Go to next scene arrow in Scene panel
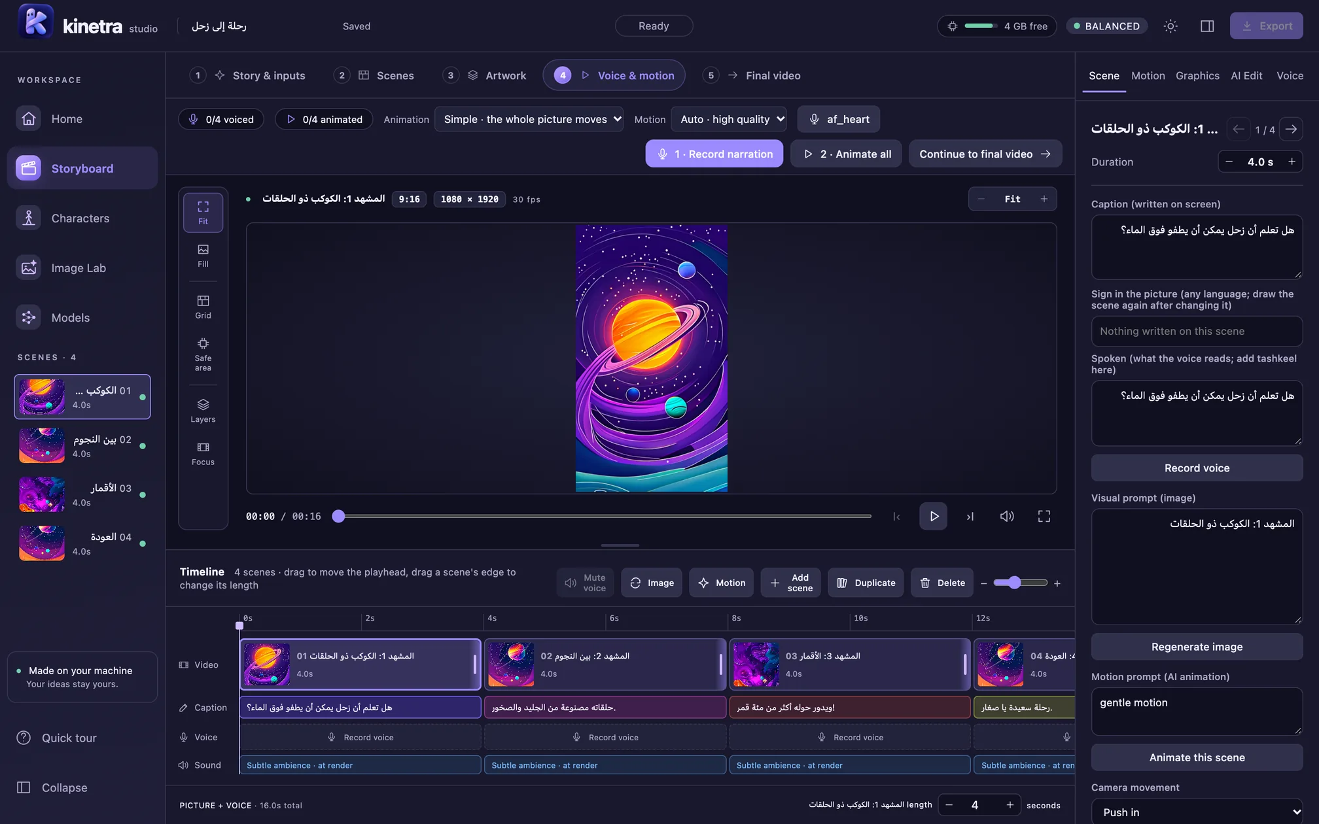Viewport: 1319px width, 824px height. [1291, 129]
